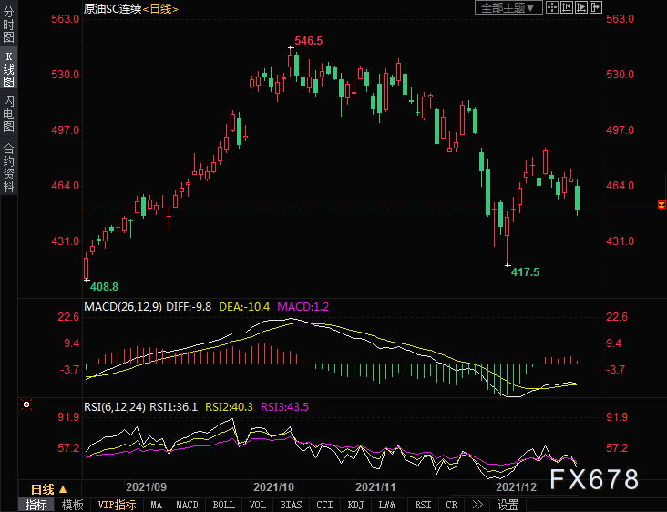
Task: Open the 全部主题 dropdown
Action: (x=508, y=7)
